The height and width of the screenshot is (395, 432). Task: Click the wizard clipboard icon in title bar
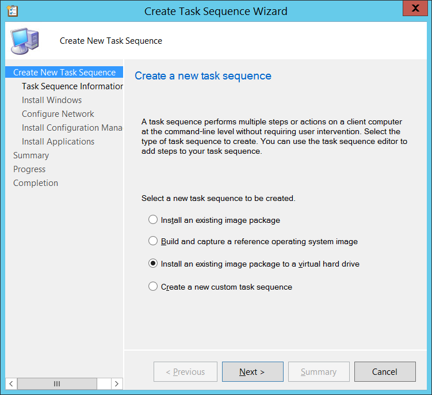tap(12, 11)
